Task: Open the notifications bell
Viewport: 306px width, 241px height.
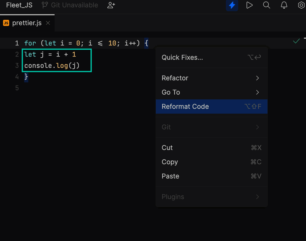Action: click(284, 5)
